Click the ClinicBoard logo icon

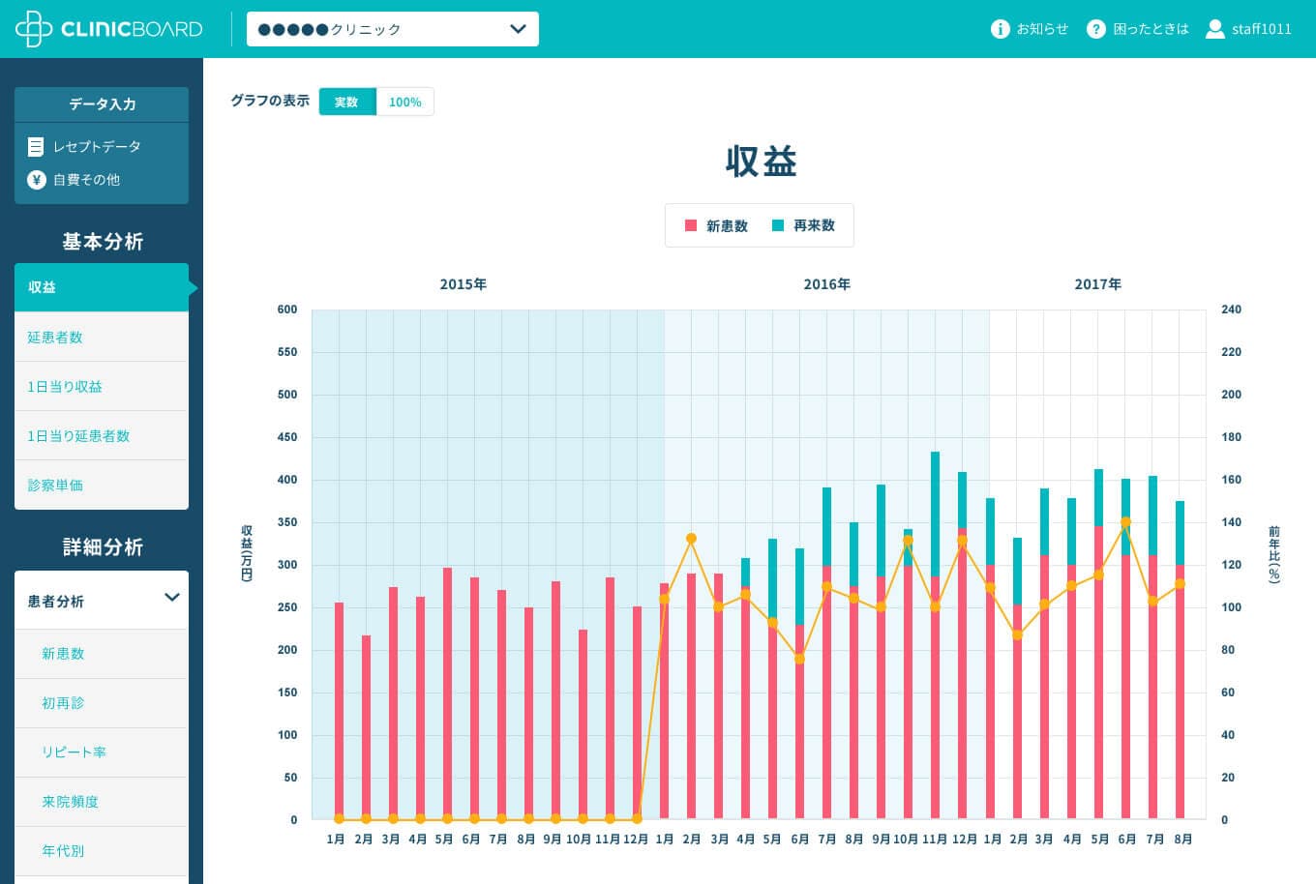coord(34,29)
